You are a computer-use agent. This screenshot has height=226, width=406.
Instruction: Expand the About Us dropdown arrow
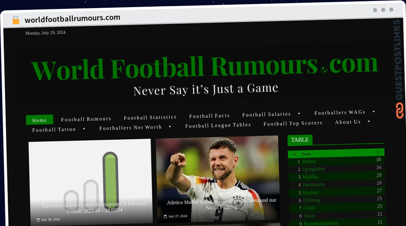pos(369,121)
